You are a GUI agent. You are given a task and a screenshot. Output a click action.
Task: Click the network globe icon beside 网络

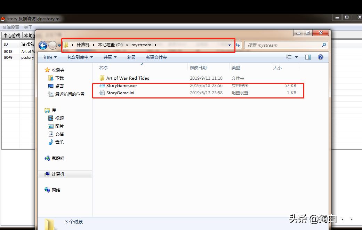47,190
